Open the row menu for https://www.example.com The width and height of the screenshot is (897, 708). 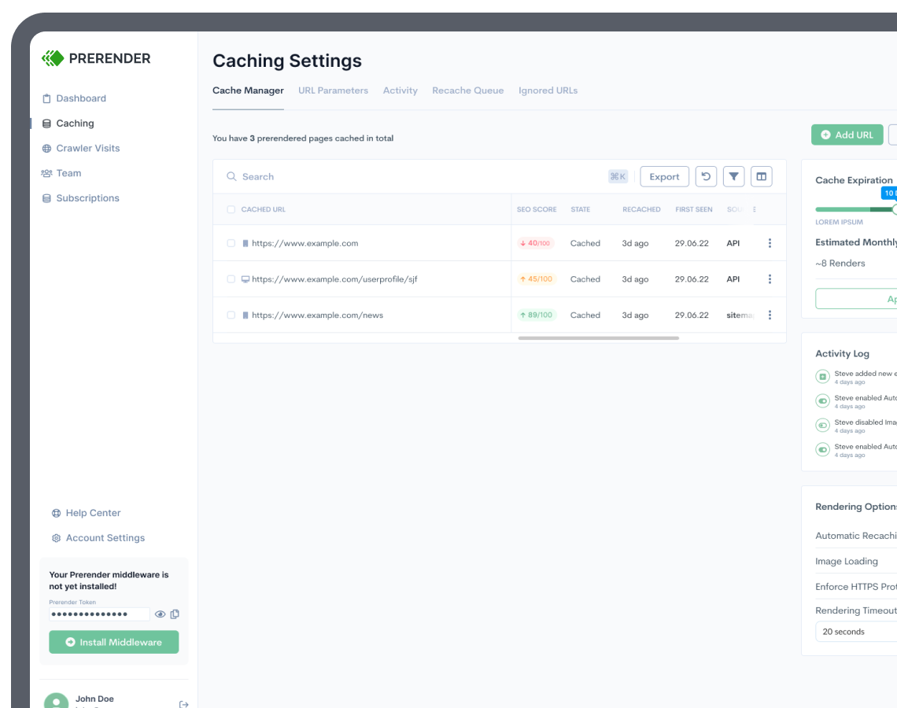[x=770, y=243]
